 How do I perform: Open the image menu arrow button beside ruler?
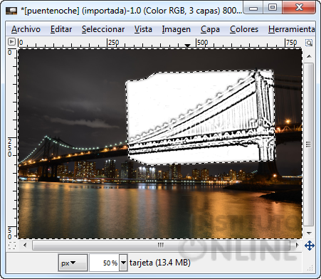tap(11, 42)
